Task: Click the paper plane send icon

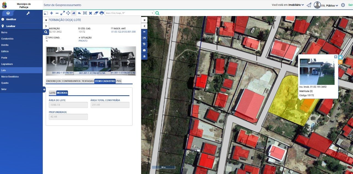Action: click(309, 5)
